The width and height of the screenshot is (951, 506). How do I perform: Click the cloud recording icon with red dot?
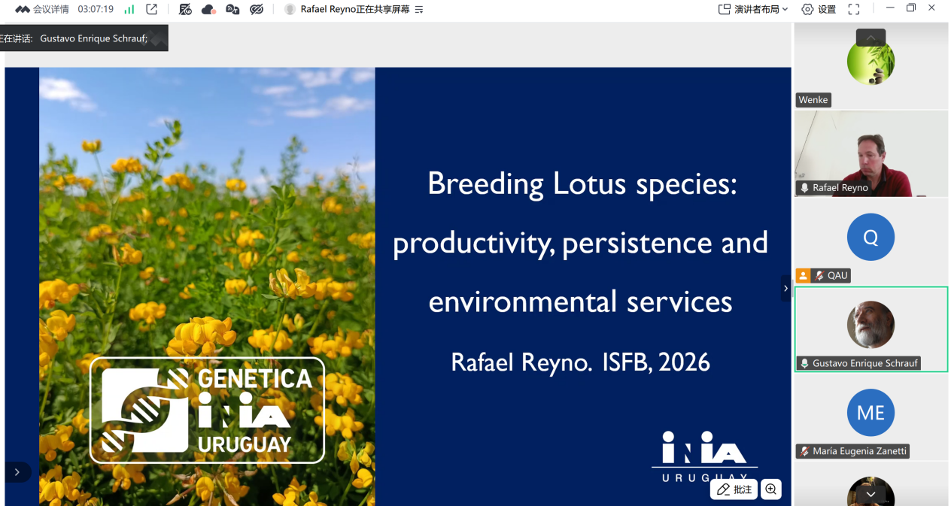click(208, 9)
